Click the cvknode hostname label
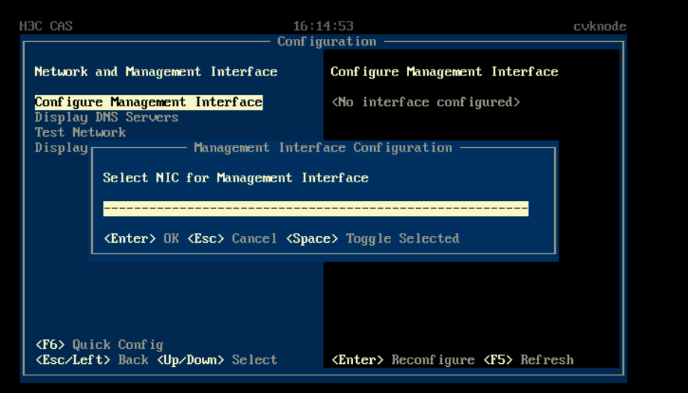The image size is (688, 393). pos(600,26)
